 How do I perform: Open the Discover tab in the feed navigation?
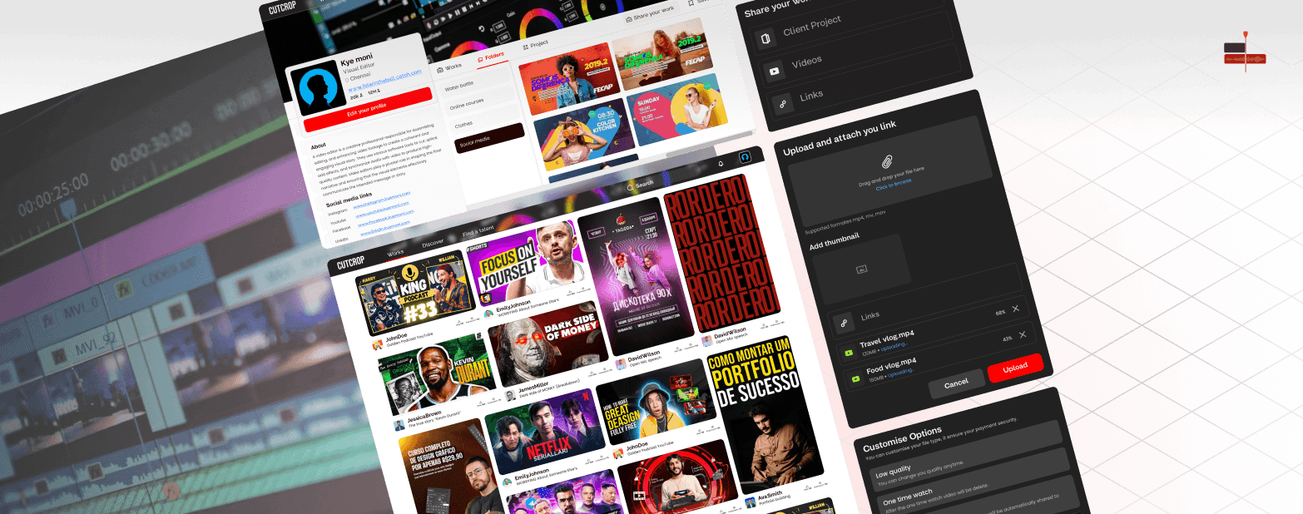click(x=433, y=243)
